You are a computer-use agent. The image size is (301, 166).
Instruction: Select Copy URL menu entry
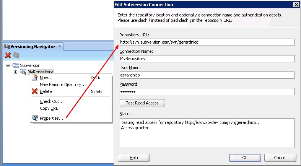pyautogui.click(x=49, y=108)
